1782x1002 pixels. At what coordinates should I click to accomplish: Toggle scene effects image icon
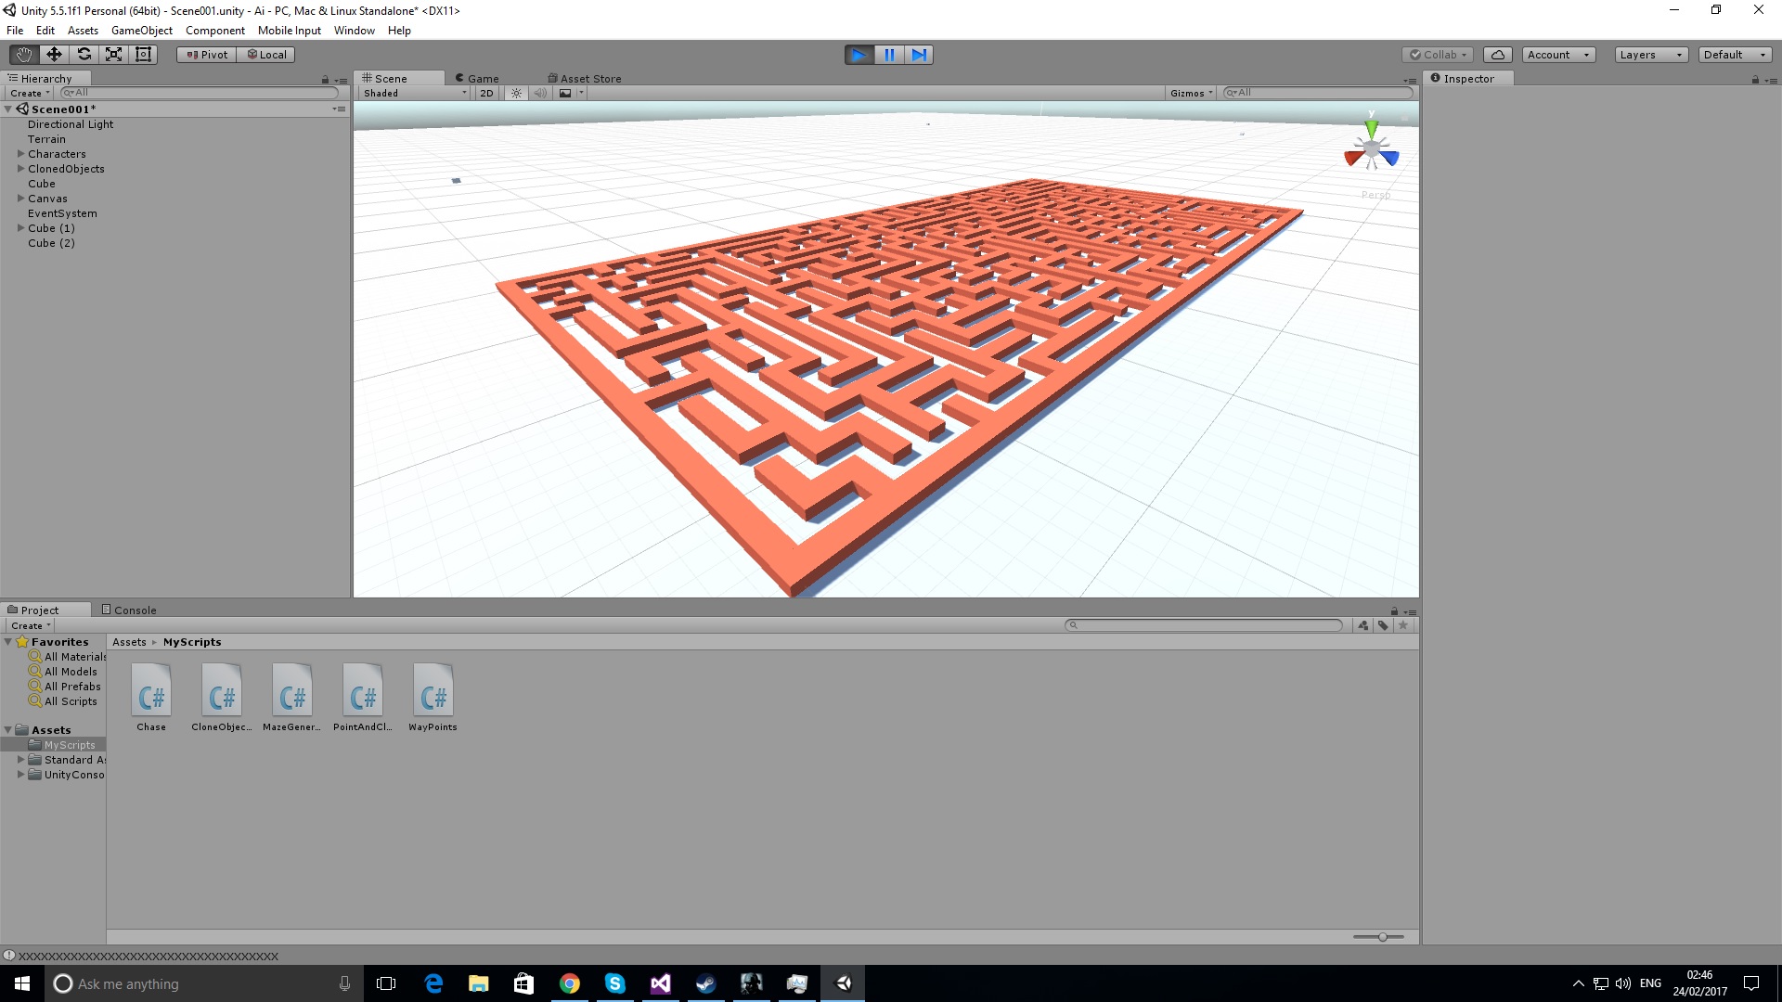pos(564,93)
